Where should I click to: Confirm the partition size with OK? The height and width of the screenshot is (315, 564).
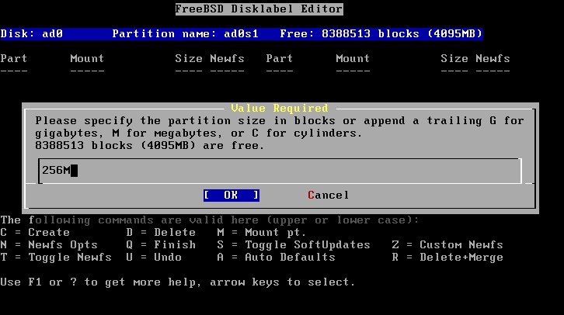point(232,195)
